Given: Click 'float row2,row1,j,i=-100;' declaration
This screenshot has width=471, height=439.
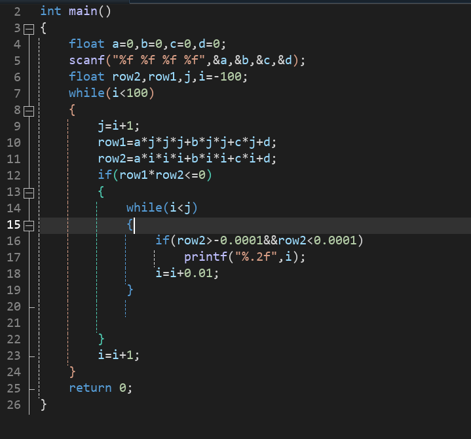Looking at the screenshot, I should (x=158, y=77).
